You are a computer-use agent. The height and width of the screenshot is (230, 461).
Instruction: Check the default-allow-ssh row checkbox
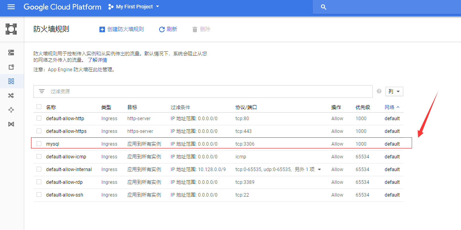coord(39,195)
